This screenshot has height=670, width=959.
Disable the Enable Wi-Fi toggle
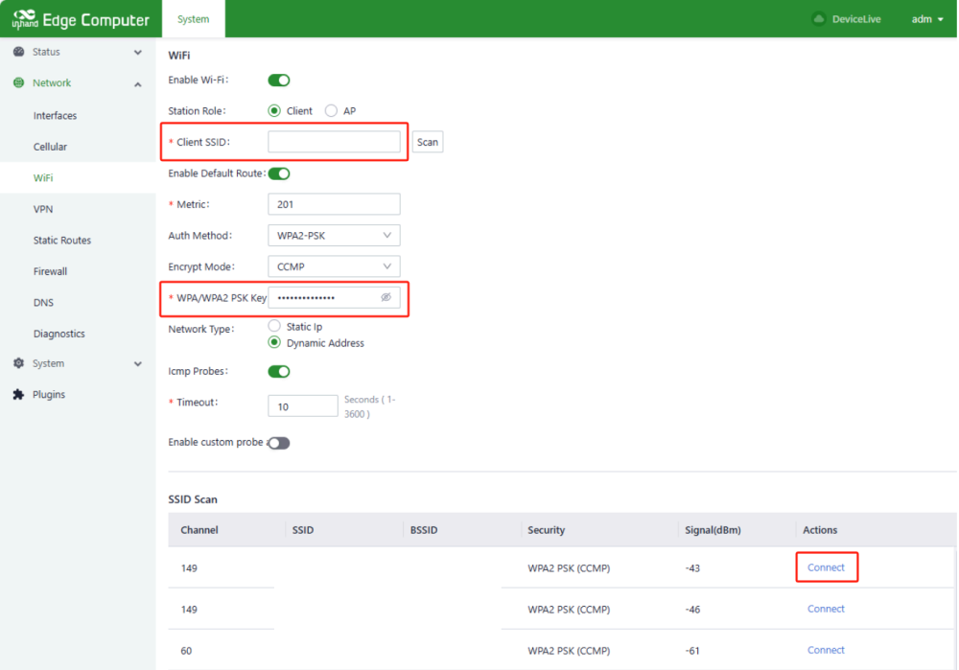pyautogui.click(x=278, y=81)
